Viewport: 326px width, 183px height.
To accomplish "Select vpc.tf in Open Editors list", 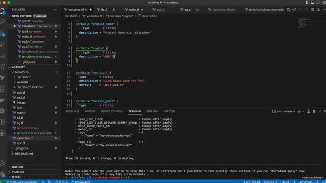I will coord(26,21).
